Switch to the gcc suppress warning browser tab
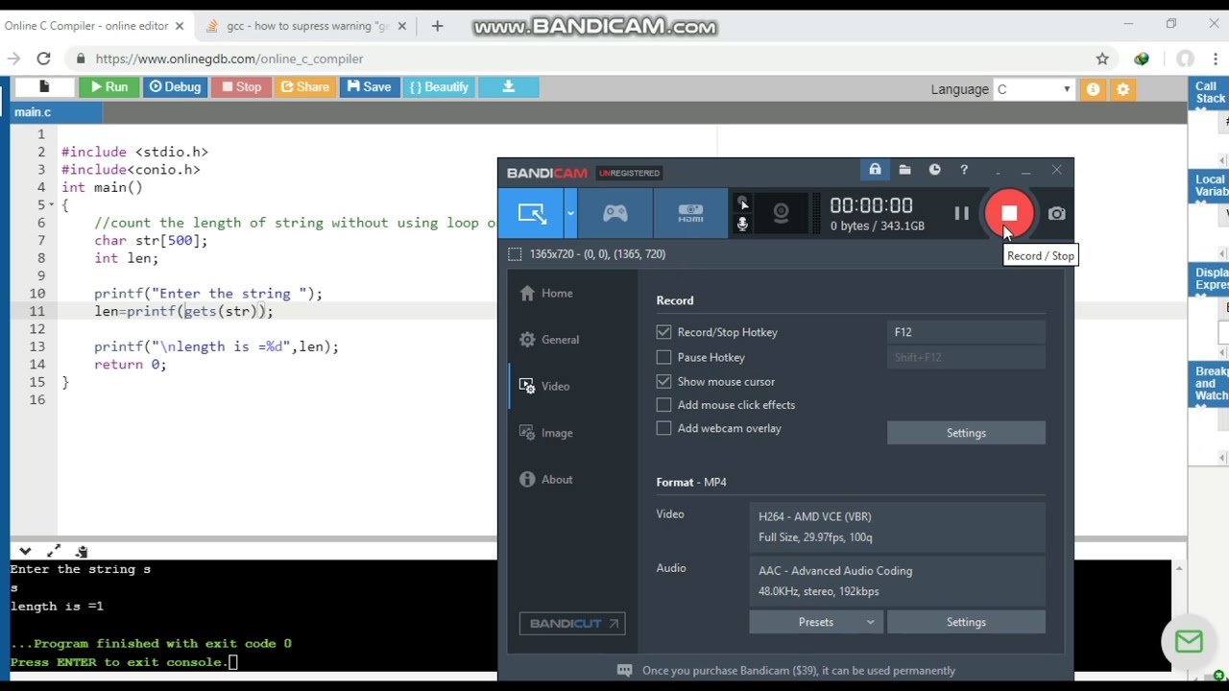The width and height of the screenshot is (1229, 691). (305, 26)
